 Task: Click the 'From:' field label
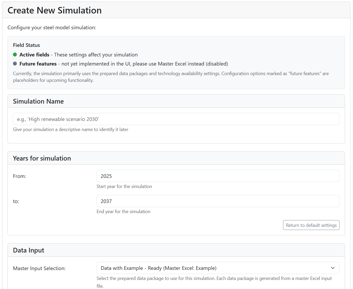coord(19,176)
